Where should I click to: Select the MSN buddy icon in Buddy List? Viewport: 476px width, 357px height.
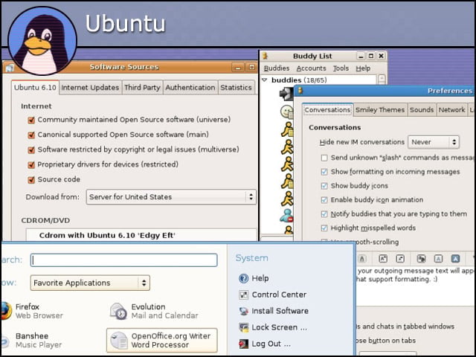286,215
